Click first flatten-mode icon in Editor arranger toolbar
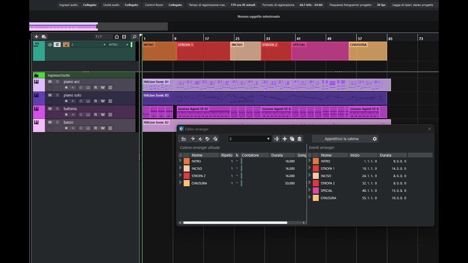The height and width of the screenshot is (263, 468). click(x=184, y=139)
